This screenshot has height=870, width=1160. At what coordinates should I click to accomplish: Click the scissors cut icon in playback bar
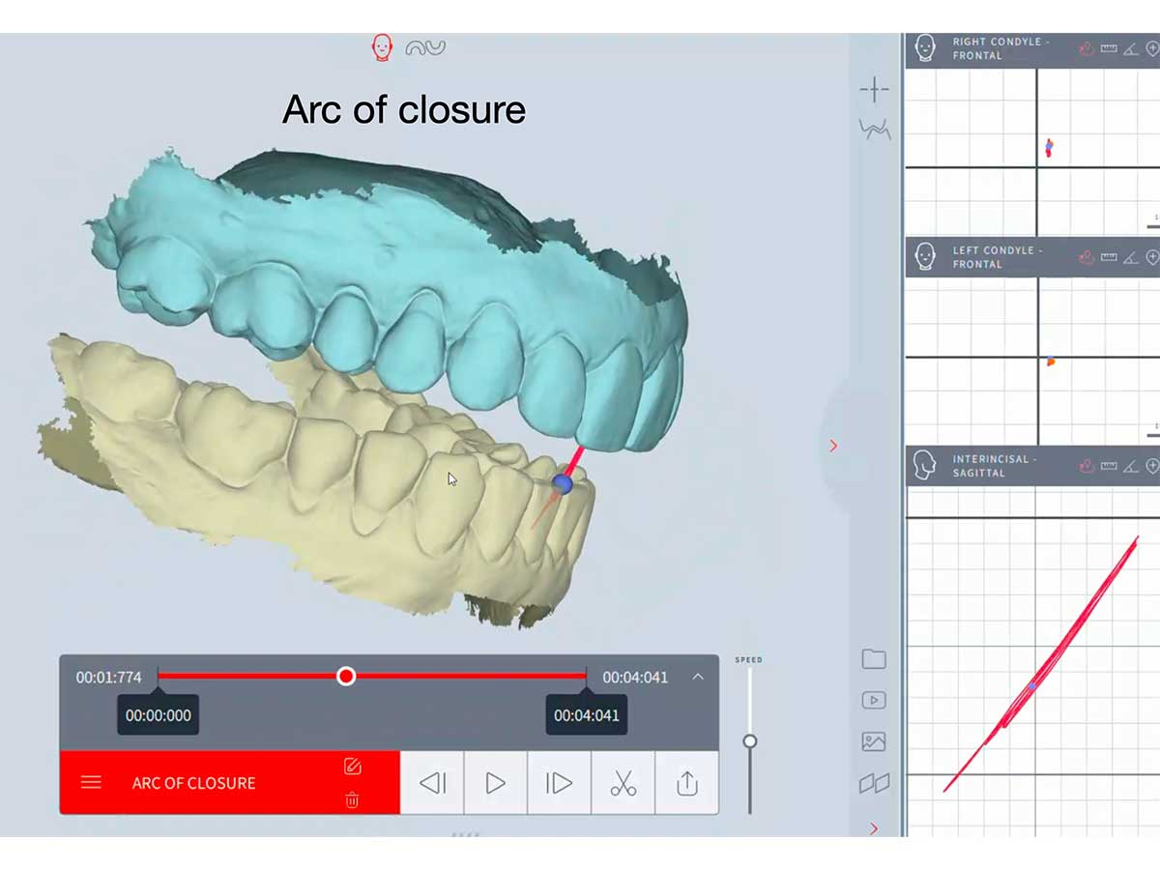pyautogui.click(x=623, y=783)
